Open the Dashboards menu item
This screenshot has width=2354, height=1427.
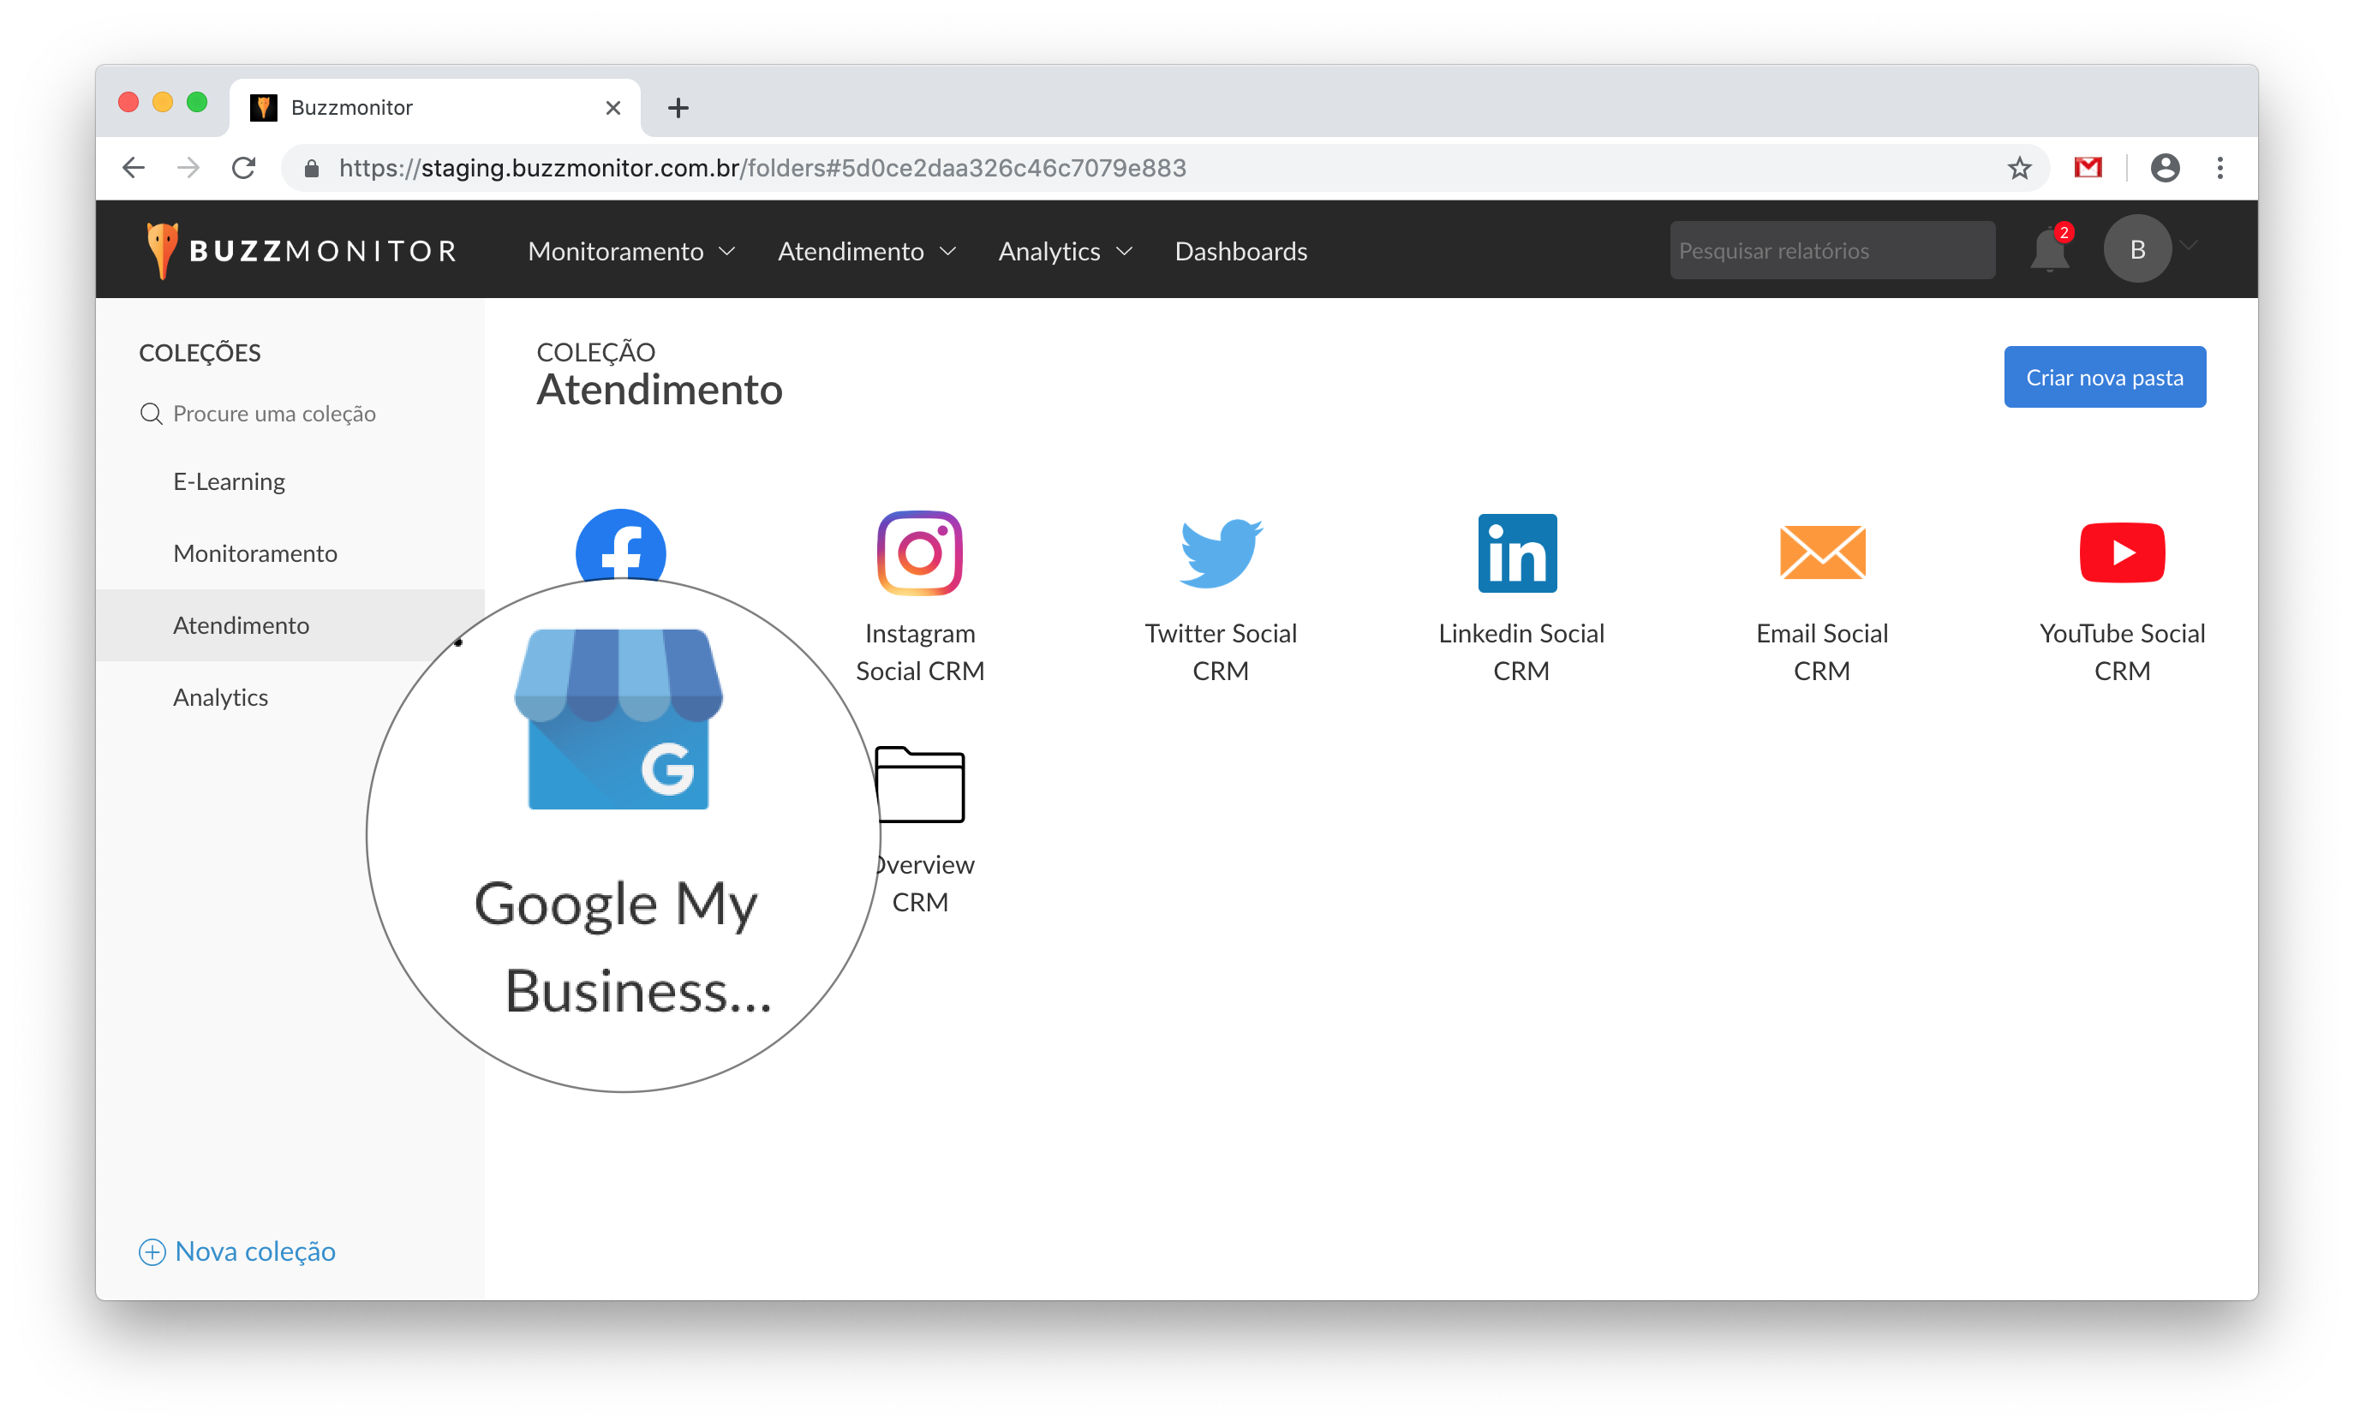1240,251
